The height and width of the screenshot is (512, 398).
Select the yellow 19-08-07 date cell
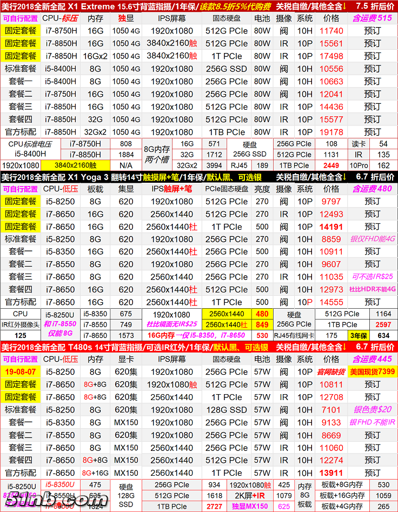(21, 372)
